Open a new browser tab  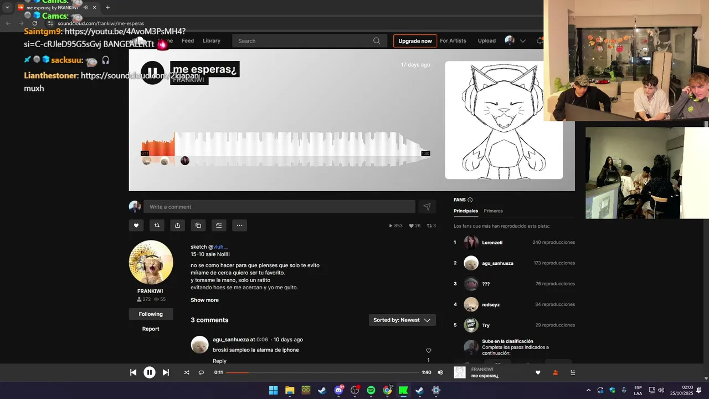coord(107,8)
